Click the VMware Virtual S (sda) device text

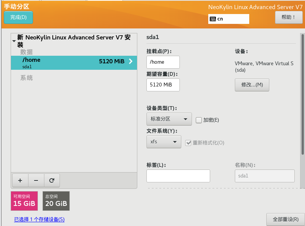pyautogui.click(x=264, y=66)
